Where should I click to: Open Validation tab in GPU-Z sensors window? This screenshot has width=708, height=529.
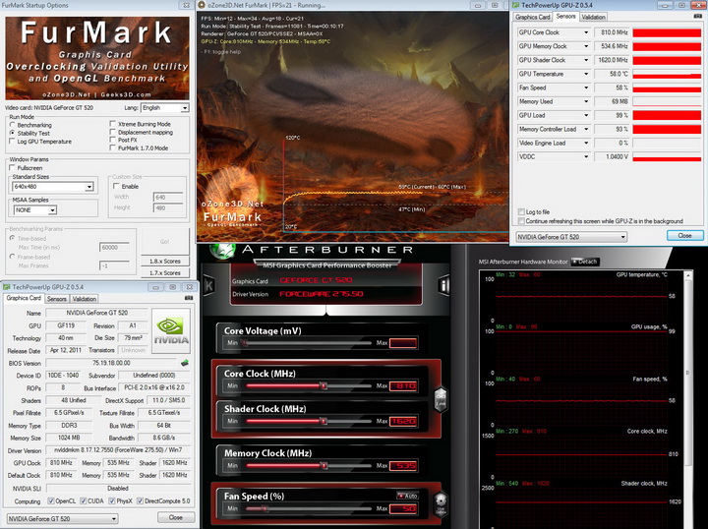(593, 17)
